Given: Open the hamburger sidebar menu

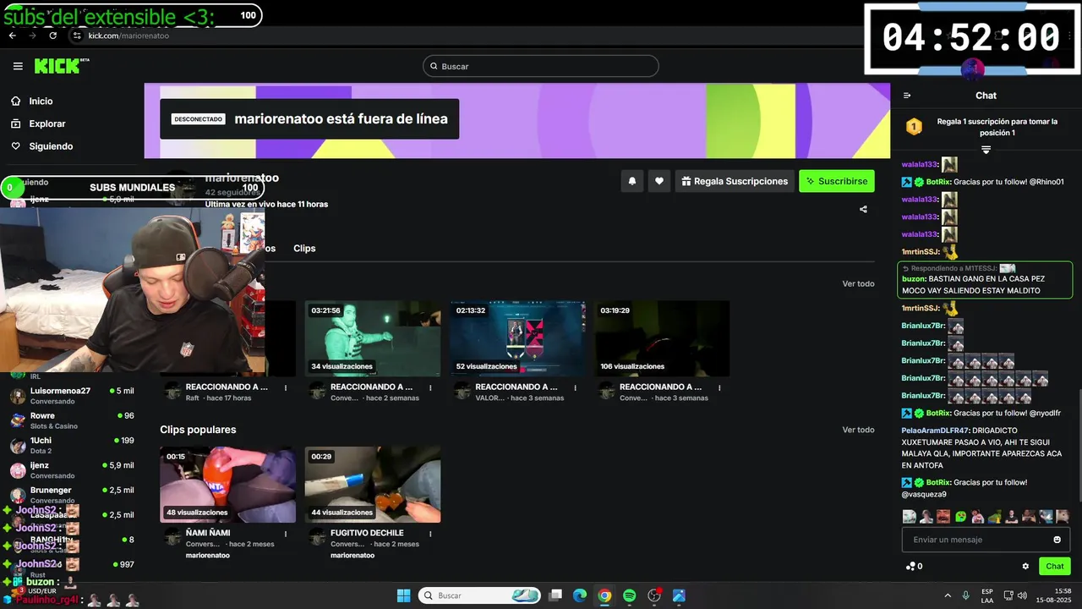Looking at the screenshot, I should 18,66.
